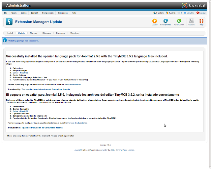This screenshot has width=211, height=169.
Task: Open the Extensions menu
Action: pyautogui.click(x=63, y=13)
